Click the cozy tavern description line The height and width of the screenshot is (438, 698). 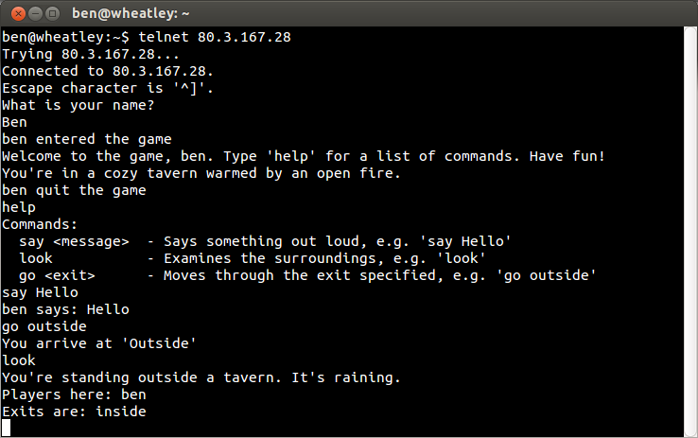coord(201,173)
